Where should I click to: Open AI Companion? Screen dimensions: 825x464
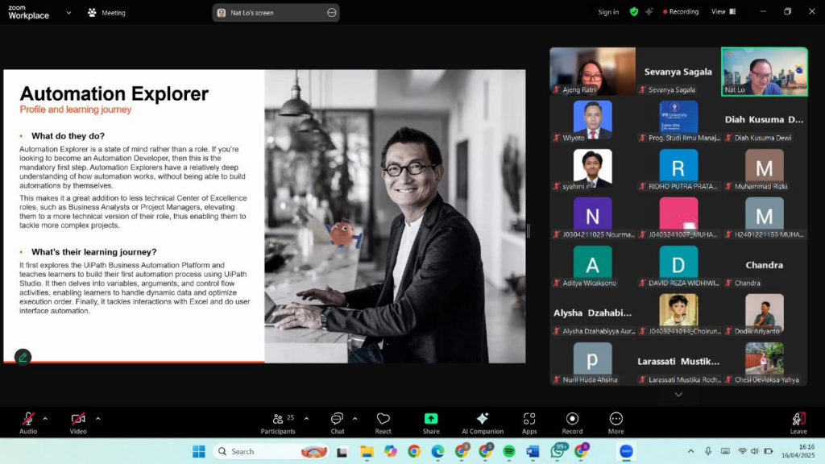(x=483, y=423)
